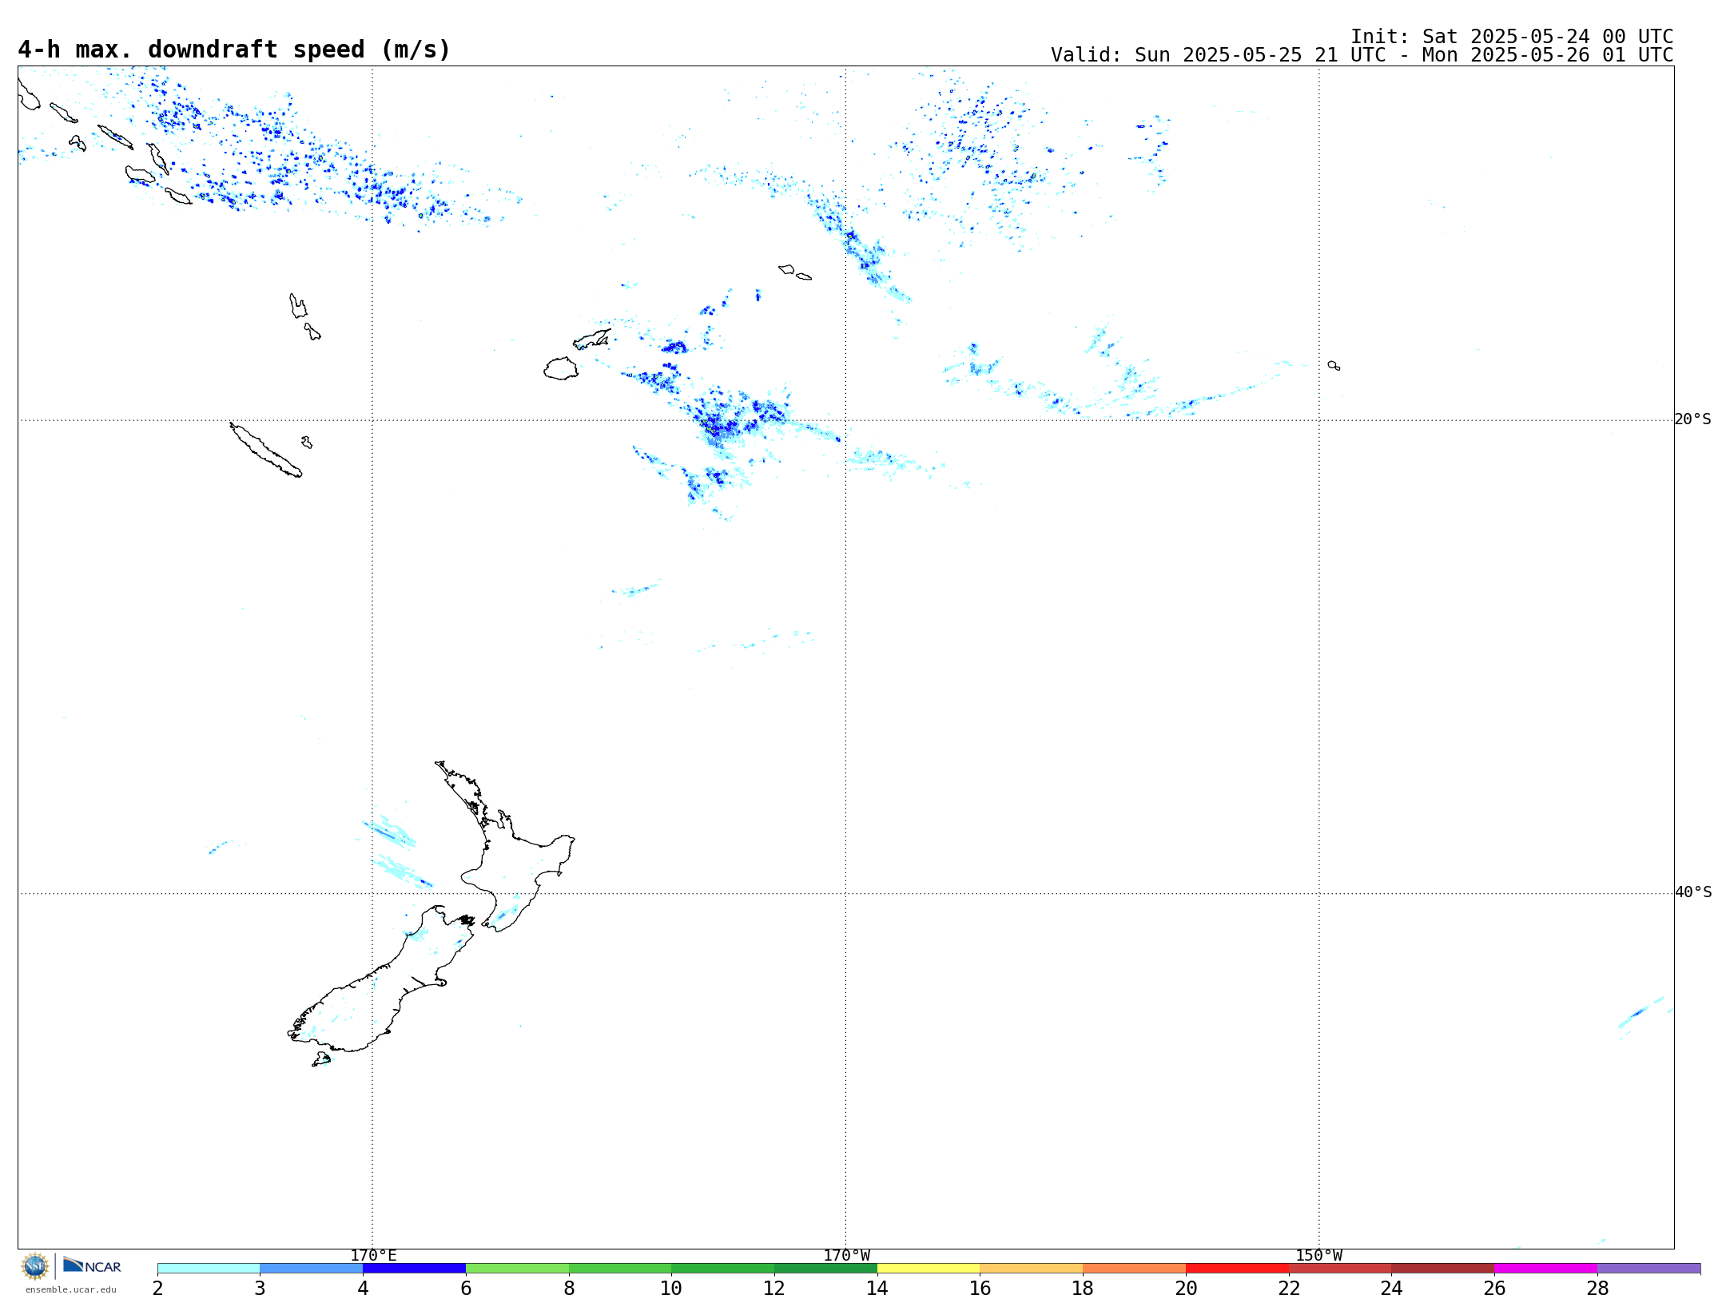The height and width of the screenshot is (1299, 1726).
Task: Click the light orange 16-18 colorbar segment
Action: (1032, 1269)
